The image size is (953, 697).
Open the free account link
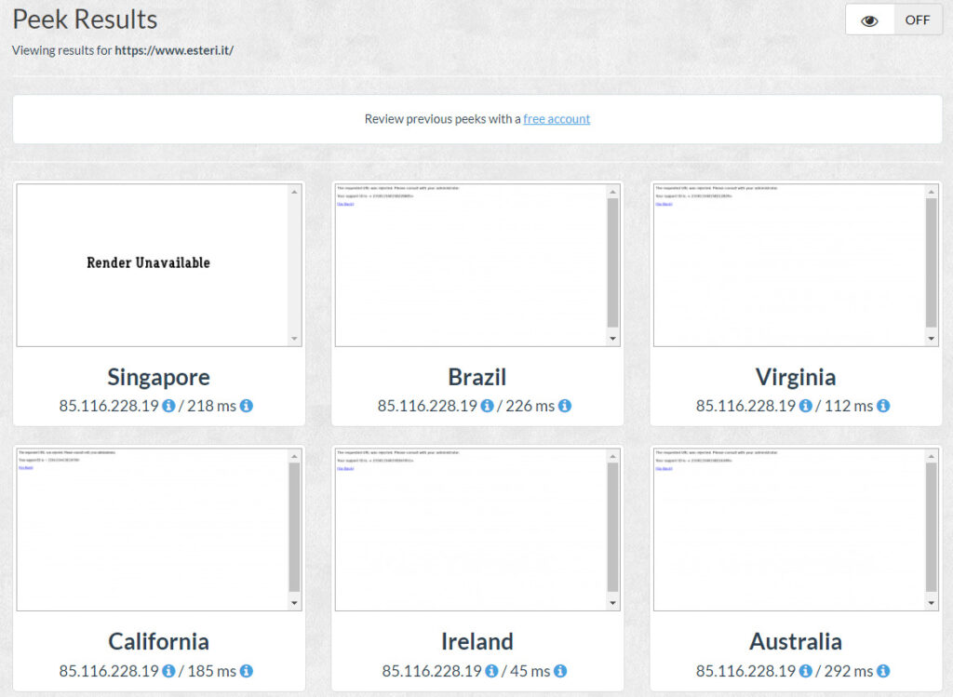(557, 119)
